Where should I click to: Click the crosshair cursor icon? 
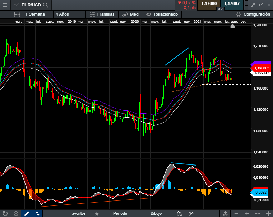[x=258, y=213]
